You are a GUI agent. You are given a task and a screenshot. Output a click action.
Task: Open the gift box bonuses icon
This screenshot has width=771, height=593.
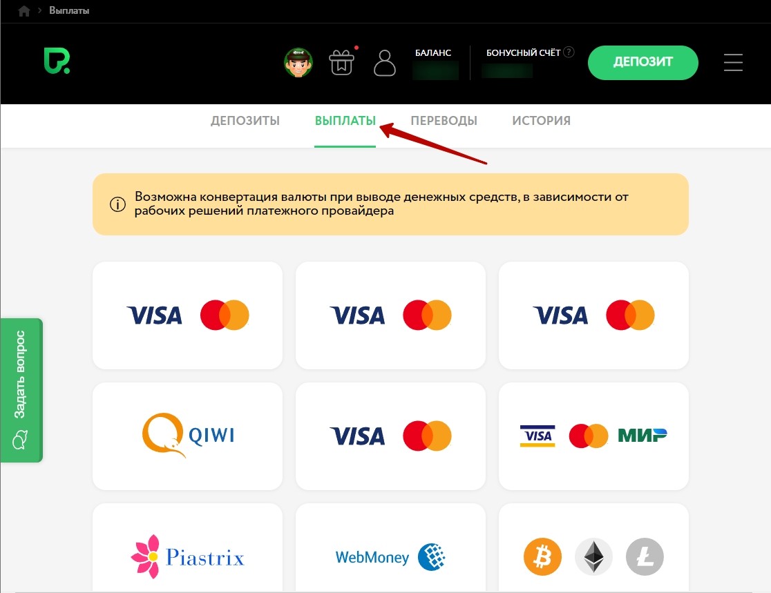point(341,63)
